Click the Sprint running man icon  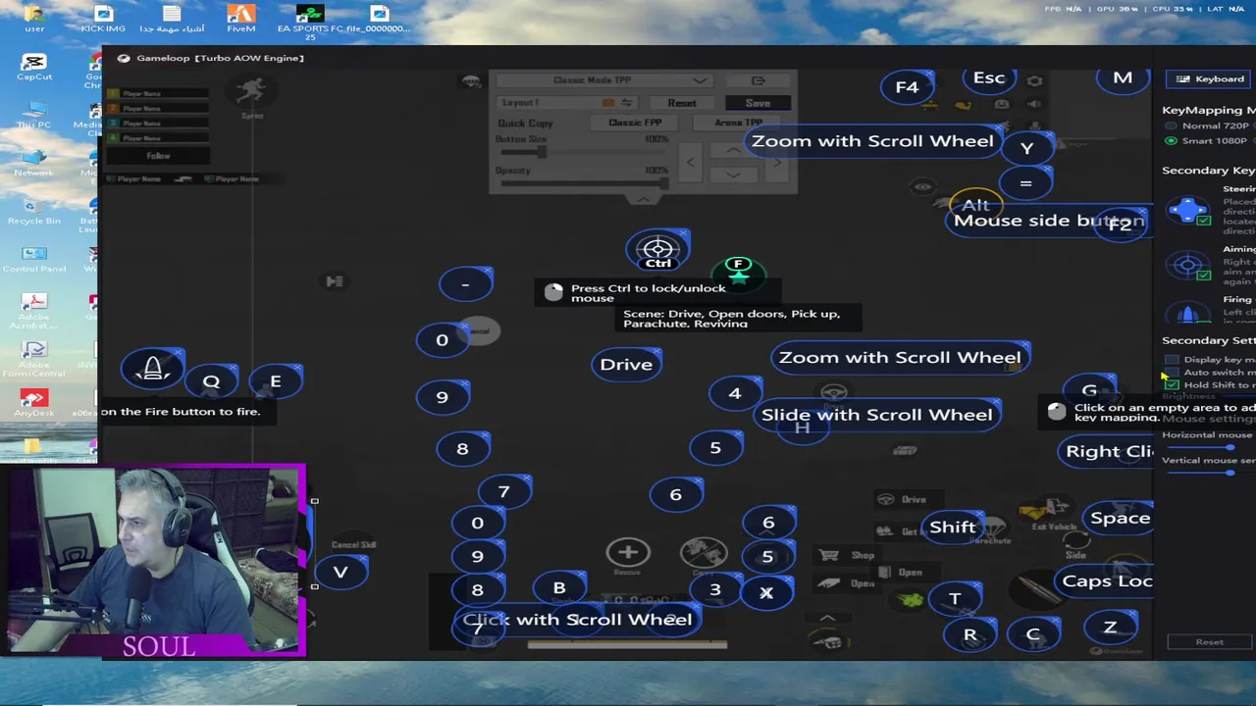pyautogui.click(x=252, y=91)
